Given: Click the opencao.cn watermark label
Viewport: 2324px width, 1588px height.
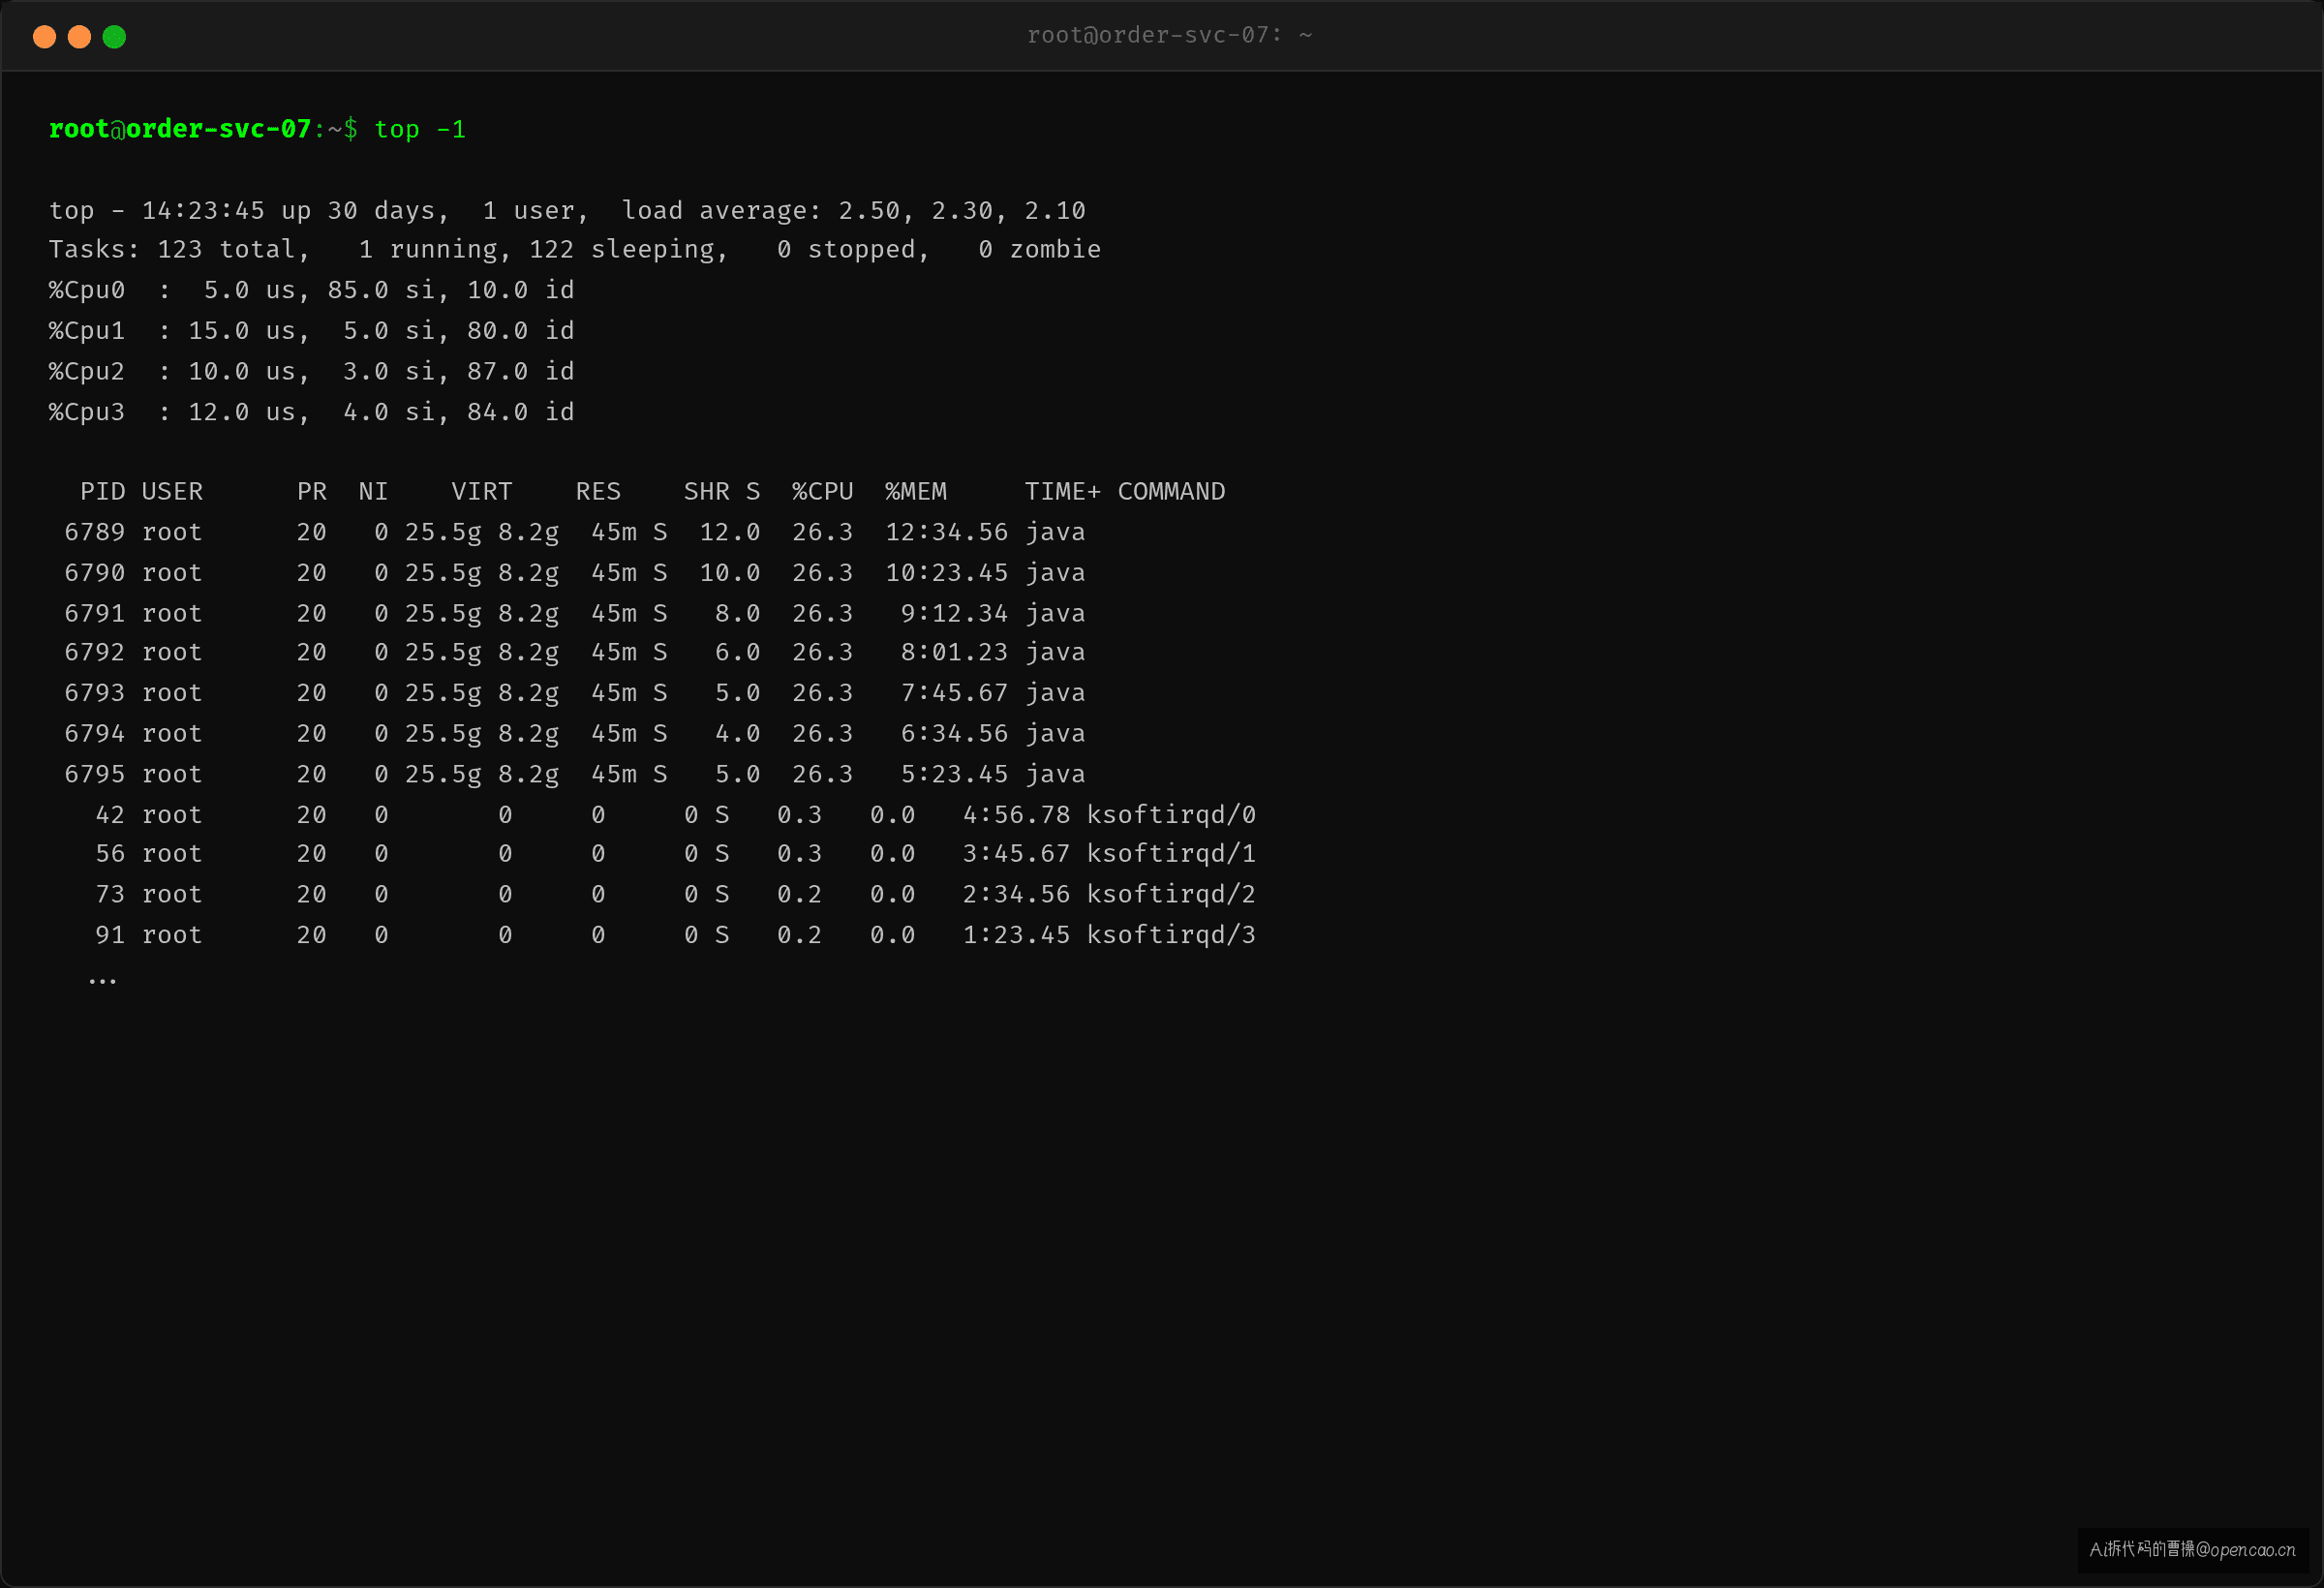Looking at the screenshot, I should click(x=2192, y=1549).
